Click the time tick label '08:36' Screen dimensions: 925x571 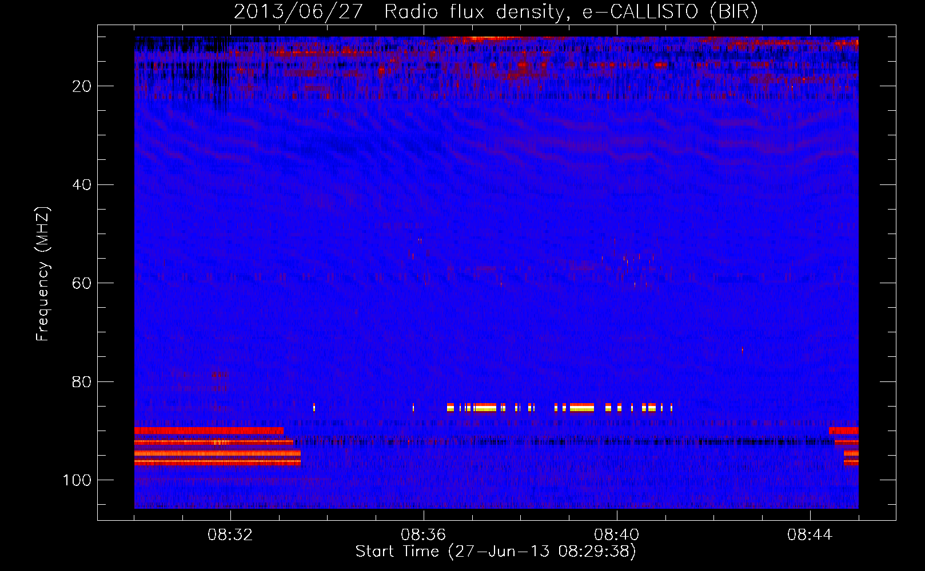click(423, 535)
